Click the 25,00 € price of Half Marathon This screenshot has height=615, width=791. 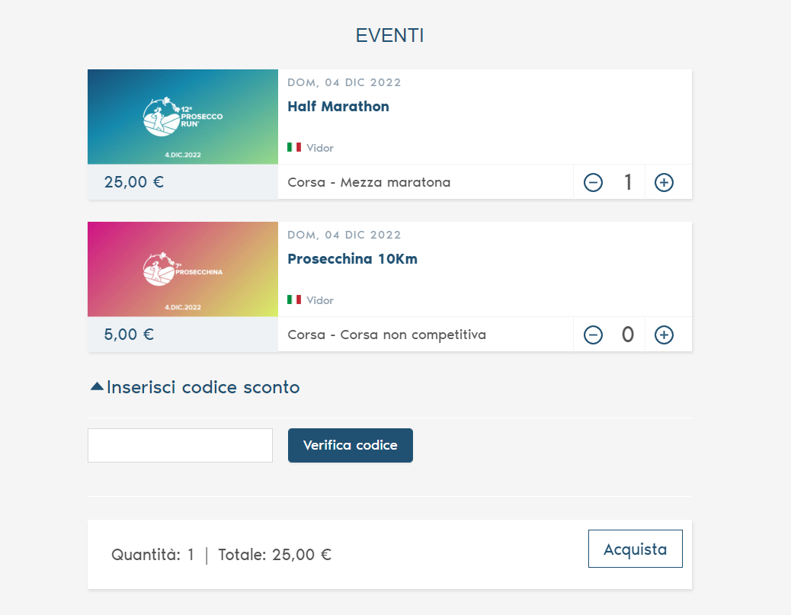click(x=134, y=182)
